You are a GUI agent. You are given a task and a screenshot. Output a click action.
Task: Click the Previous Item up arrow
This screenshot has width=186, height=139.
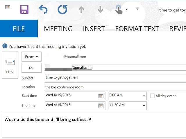[81, 10]
